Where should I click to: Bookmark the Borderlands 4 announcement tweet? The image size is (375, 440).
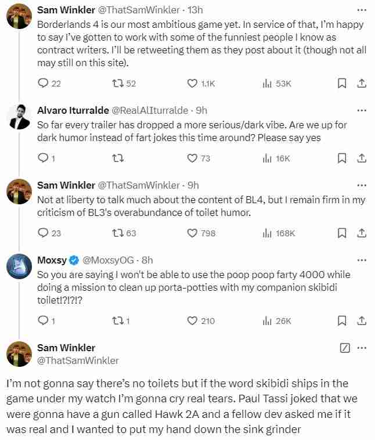click(342, 84)
